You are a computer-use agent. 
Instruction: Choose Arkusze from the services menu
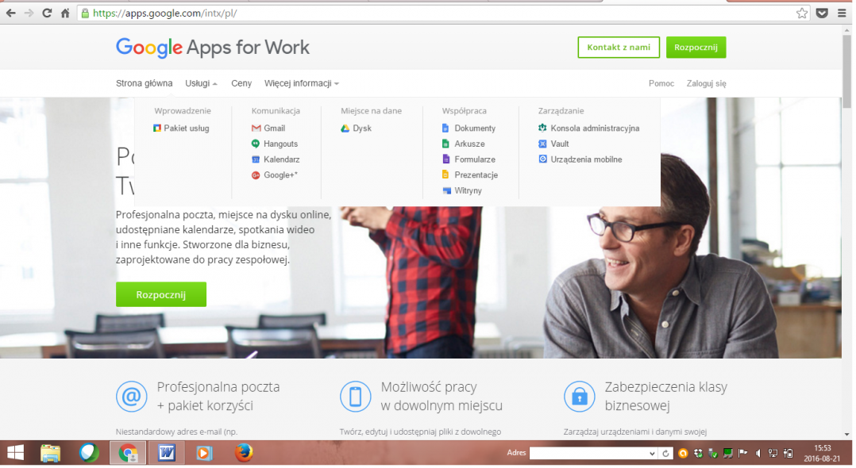[469, 144]
